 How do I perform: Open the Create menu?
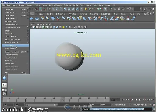pyautogui.click(x=22, y=5)
